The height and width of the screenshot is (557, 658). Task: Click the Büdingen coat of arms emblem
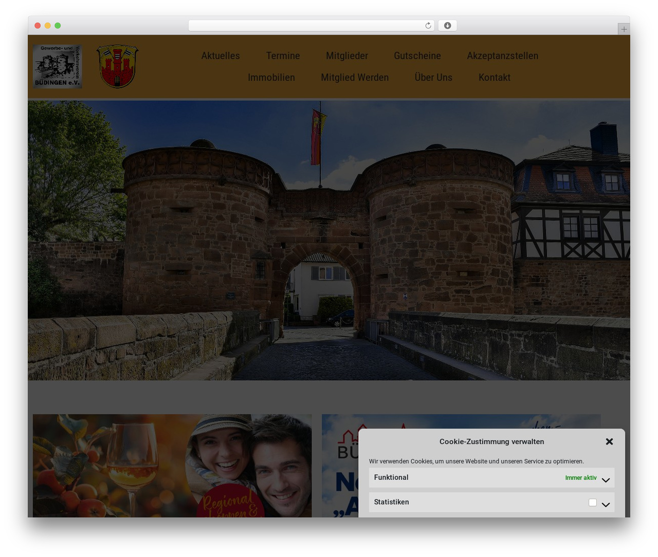click(118, 66)
